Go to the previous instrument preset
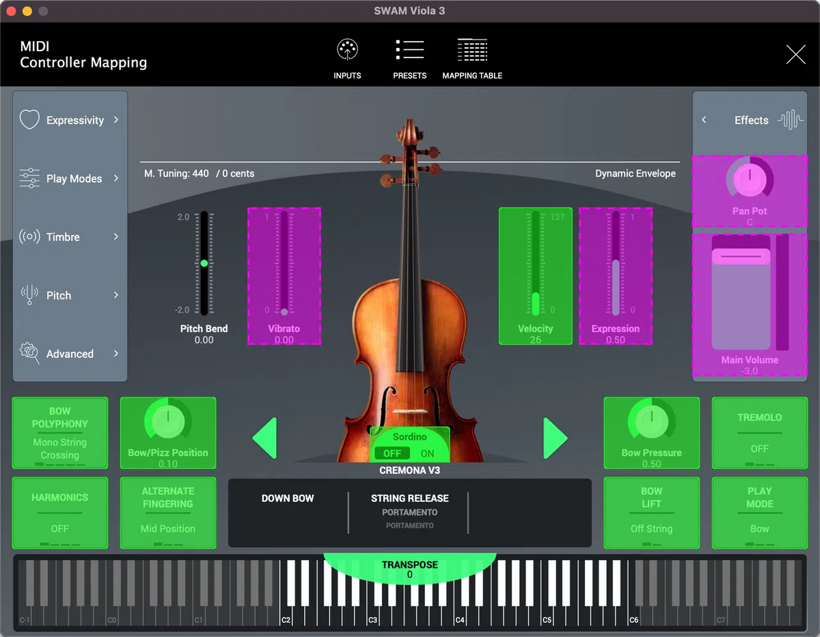 265,438
